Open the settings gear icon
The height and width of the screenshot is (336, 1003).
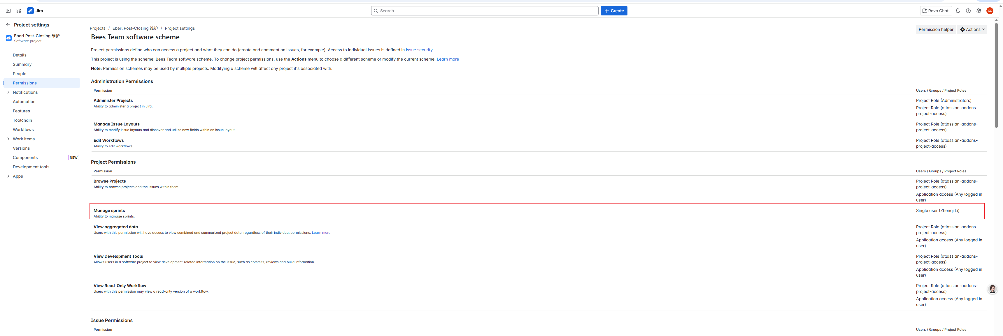click(979, 11)
